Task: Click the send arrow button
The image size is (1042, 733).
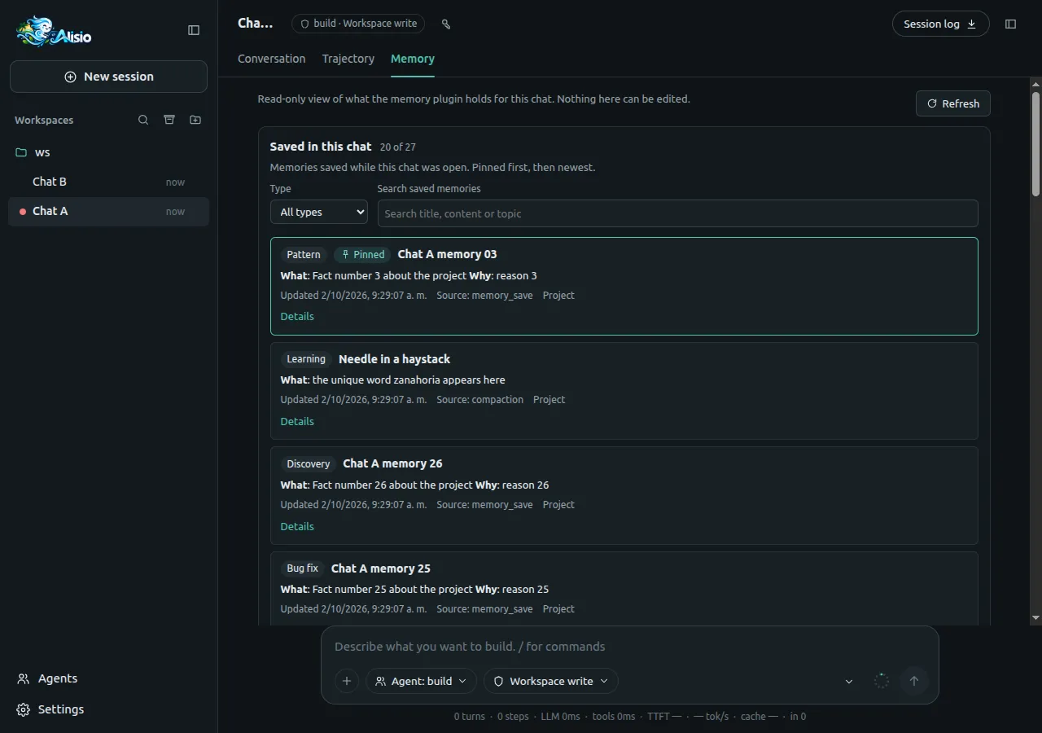Action: pos(914,681)
